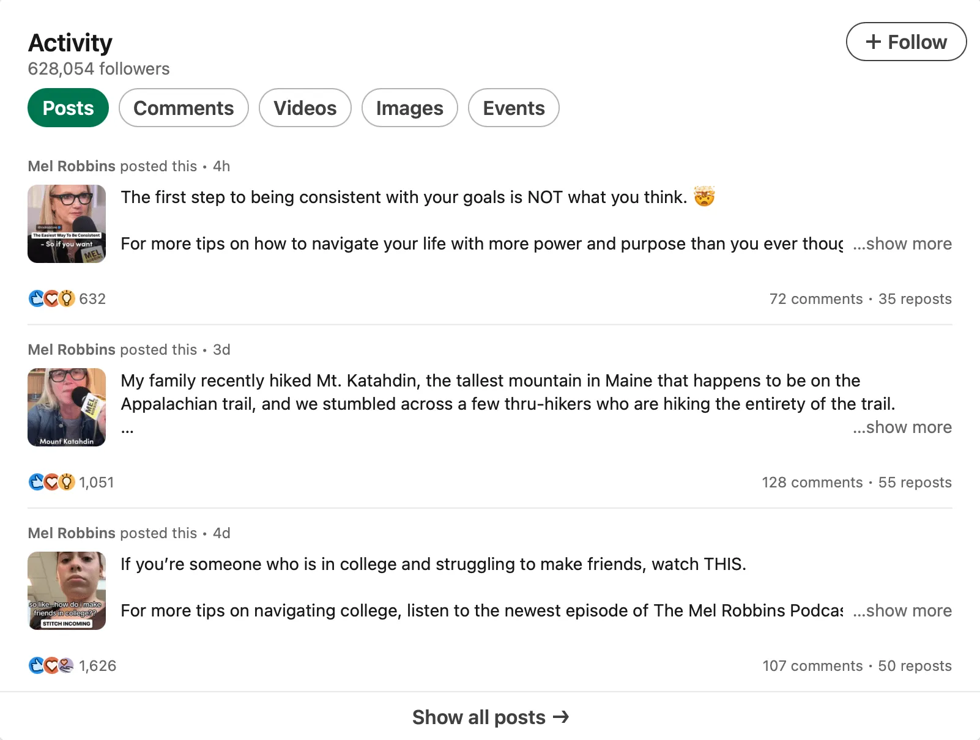Select the Posts filter pill
Image resolution: width=980 pixels, height=740 pixels.
click(x=68, y=108)
